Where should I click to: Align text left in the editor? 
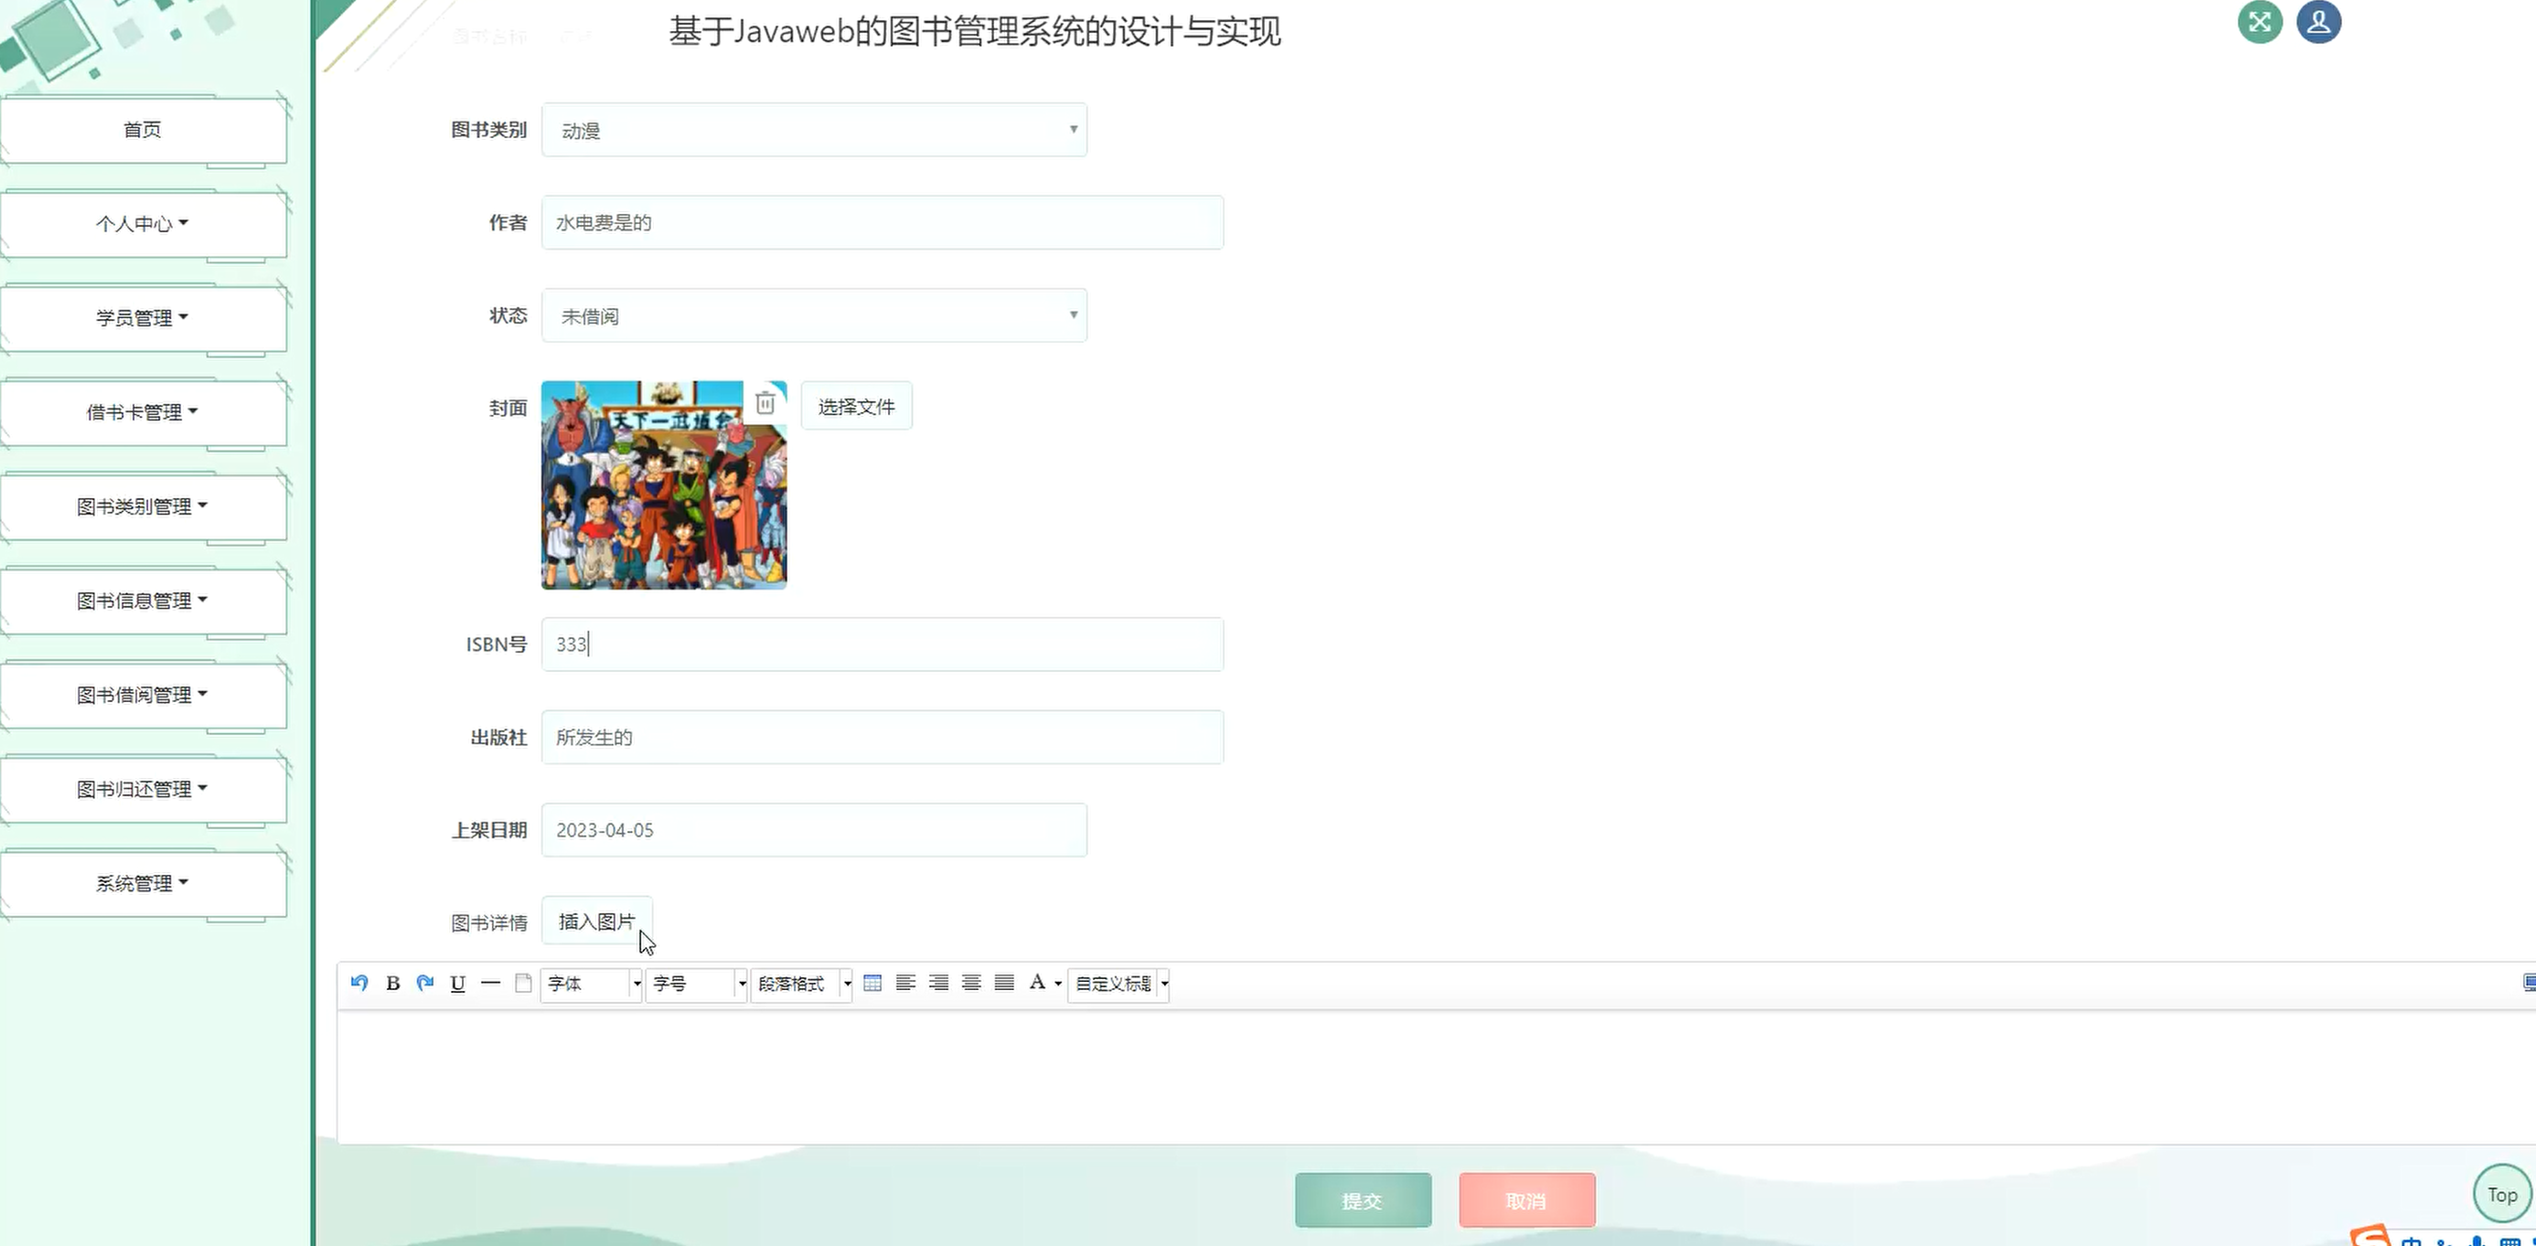pos(905,982)
